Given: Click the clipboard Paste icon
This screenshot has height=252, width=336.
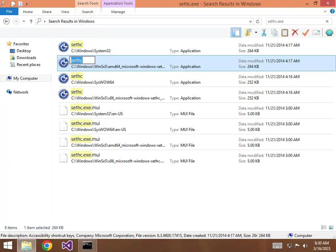Looking at the screenshot, I should [284, 32].
